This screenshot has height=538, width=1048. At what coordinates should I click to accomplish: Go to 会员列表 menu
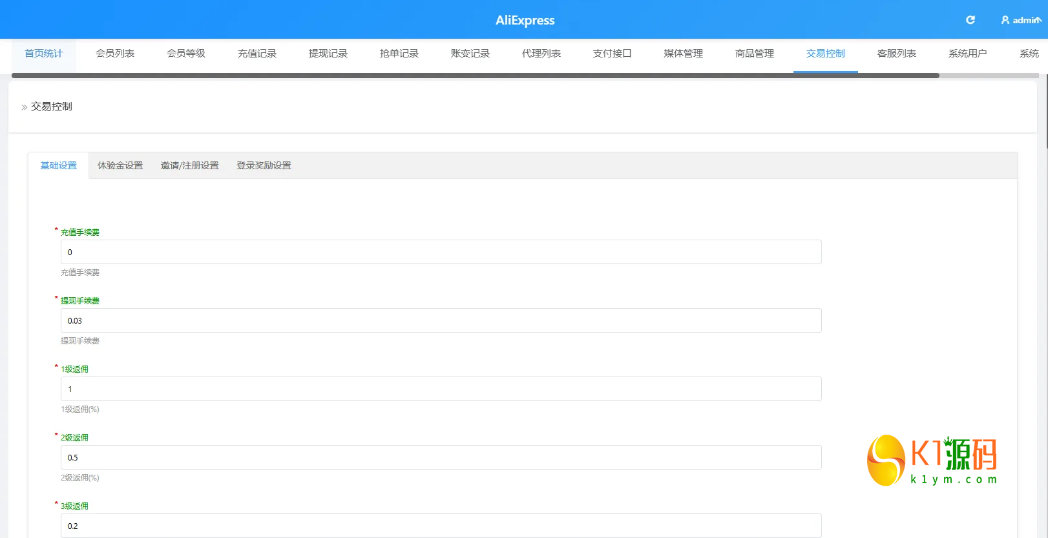pos(115,54)
